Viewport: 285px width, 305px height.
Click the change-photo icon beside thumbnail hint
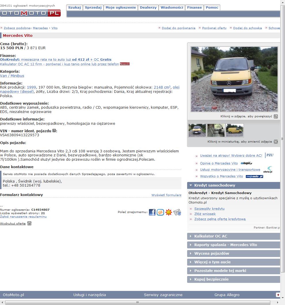276,142
